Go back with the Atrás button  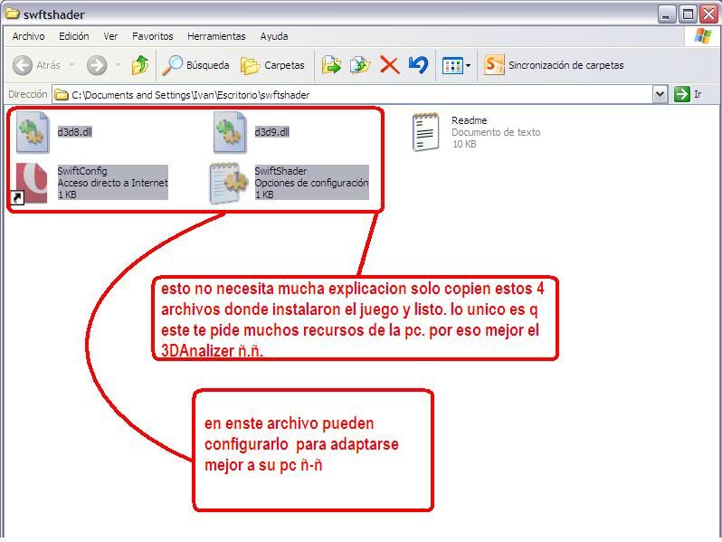click(x=37, y=65)
